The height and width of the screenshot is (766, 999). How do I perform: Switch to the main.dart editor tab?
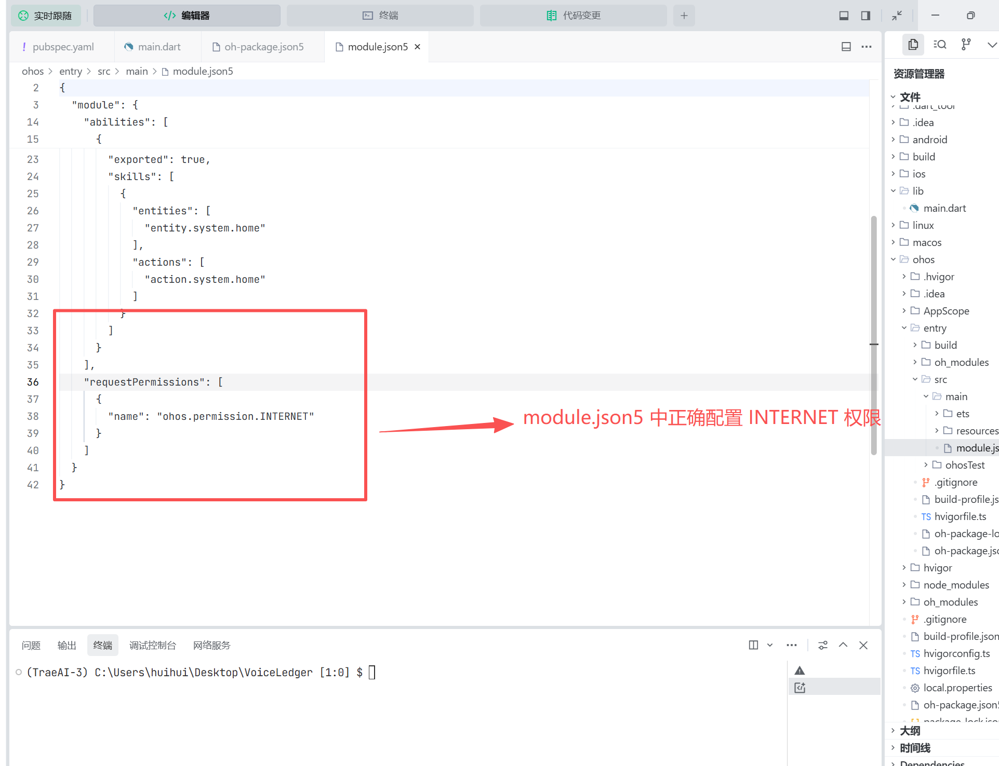pos(158,47)
